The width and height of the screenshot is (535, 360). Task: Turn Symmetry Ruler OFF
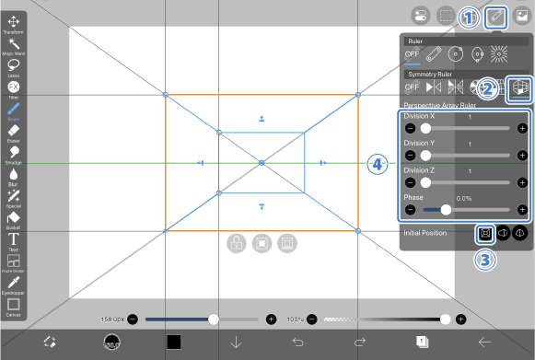(413, 87)
